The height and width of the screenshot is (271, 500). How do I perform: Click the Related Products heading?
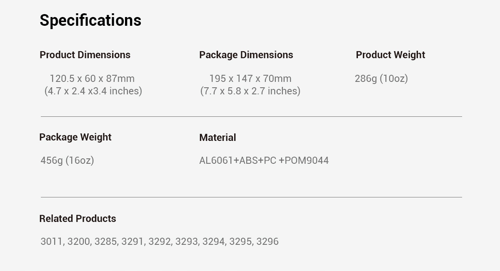[x=77, y=219]
